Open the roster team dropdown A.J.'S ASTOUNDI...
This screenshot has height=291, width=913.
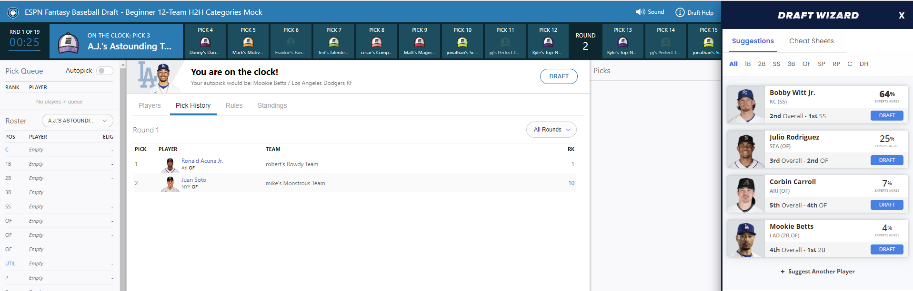(78, 121)
